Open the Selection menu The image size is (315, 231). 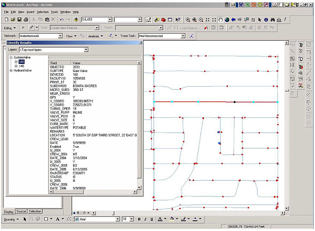coord(43,12)
